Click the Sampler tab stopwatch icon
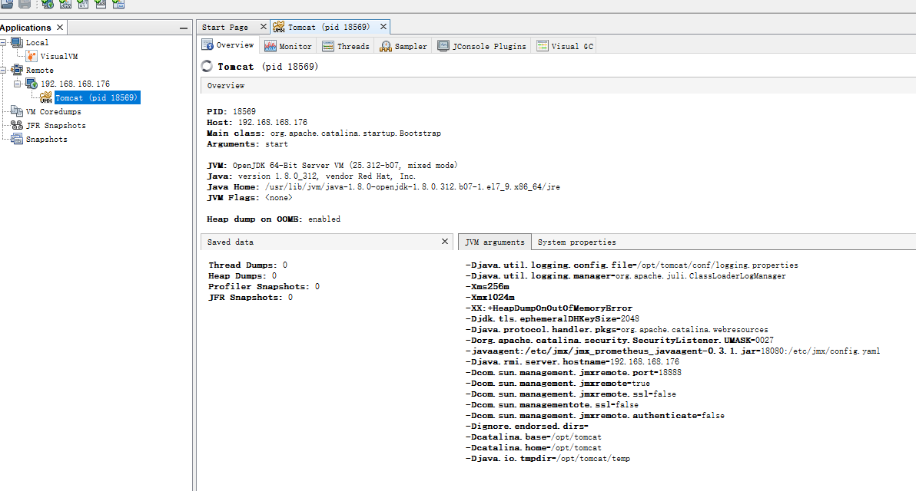The width and height of the screenshot is (916, 491). pos(386,46)
